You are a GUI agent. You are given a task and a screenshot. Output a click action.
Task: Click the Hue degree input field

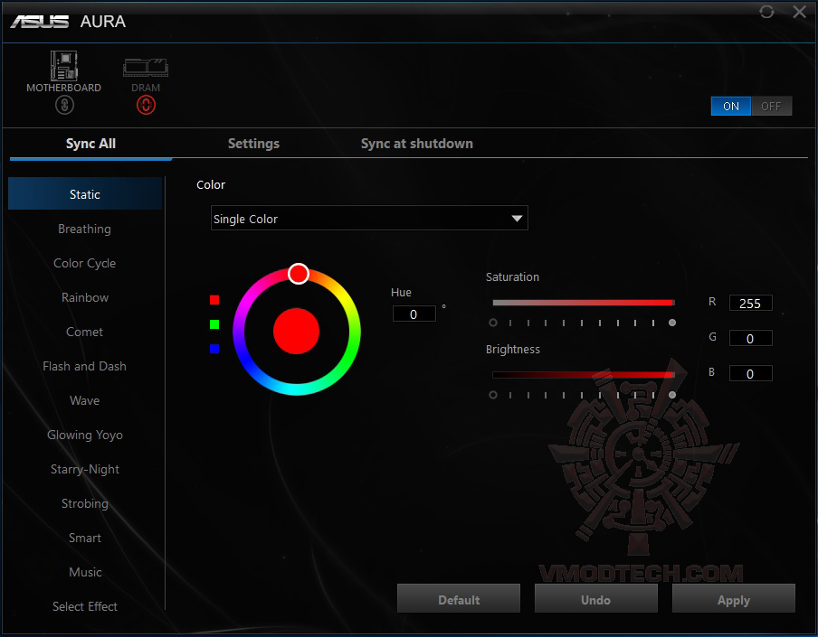pyautogui.click(x=414, y=314)
